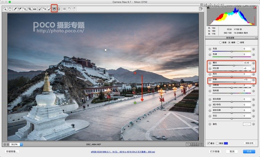Select the Crop tool
This screenshot has height=157, width=260.
(30, 9)
